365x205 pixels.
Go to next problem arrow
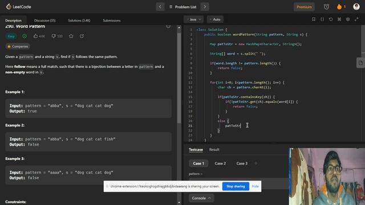click(205, 7)
